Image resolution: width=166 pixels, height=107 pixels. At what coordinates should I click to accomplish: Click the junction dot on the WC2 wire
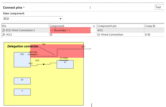click(x=44, y=64)
